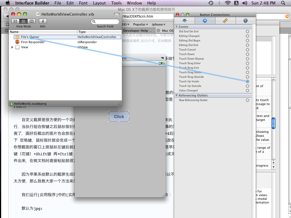Collapse the Events section
291x218 pixels.
click(176, 27)
